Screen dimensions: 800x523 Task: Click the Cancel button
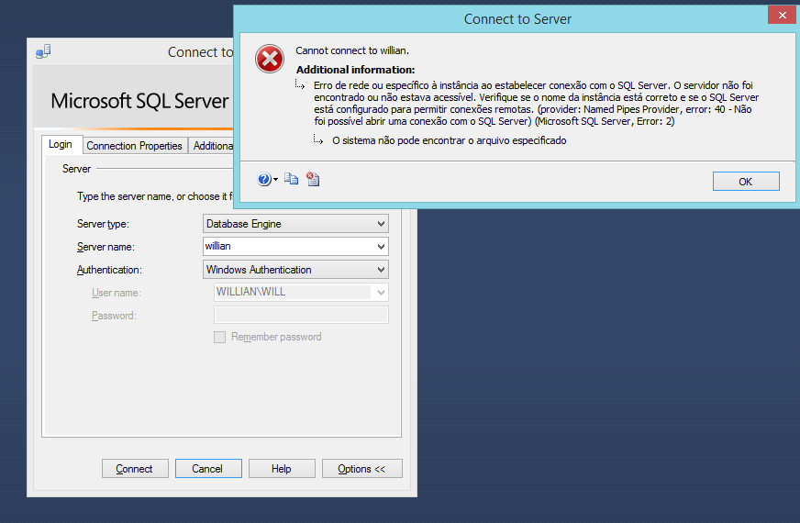click(x=208, y=468)
